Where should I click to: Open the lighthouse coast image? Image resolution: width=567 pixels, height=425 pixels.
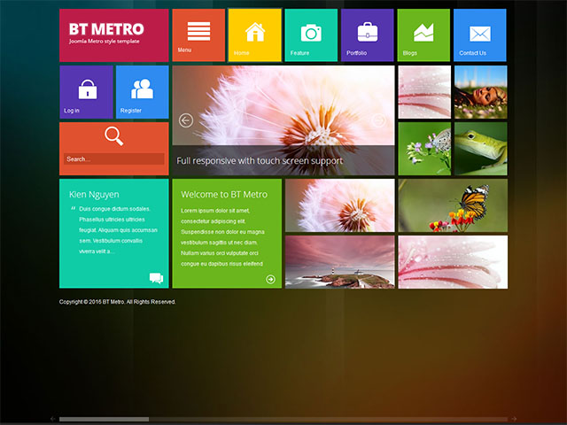(340, 262)
